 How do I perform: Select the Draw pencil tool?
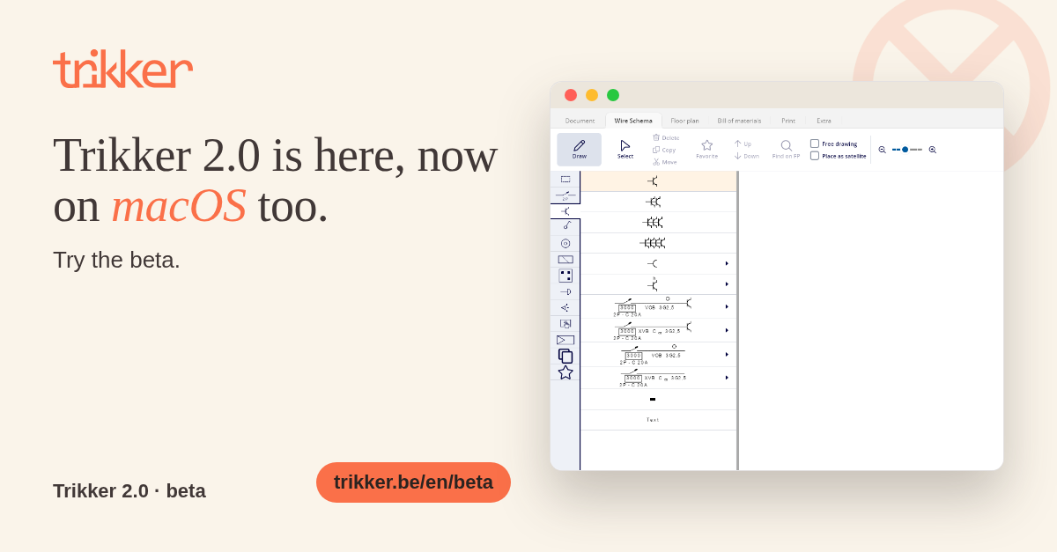click(x=580, y=149)
